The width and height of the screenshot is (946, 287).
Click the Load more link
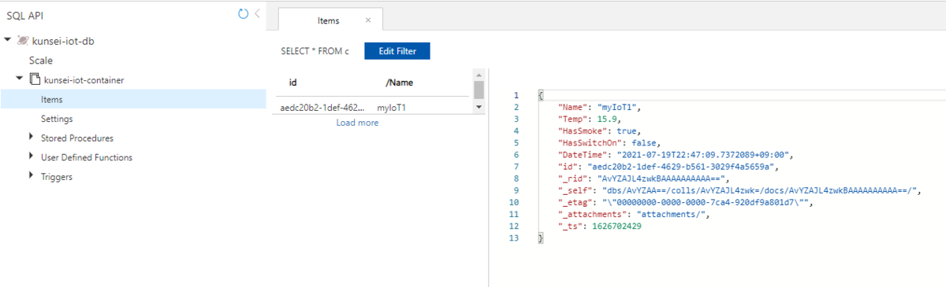click(x=357, y=123)
